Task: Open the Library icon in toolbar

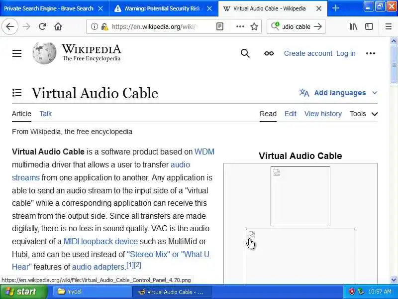Action: point(353,26)
